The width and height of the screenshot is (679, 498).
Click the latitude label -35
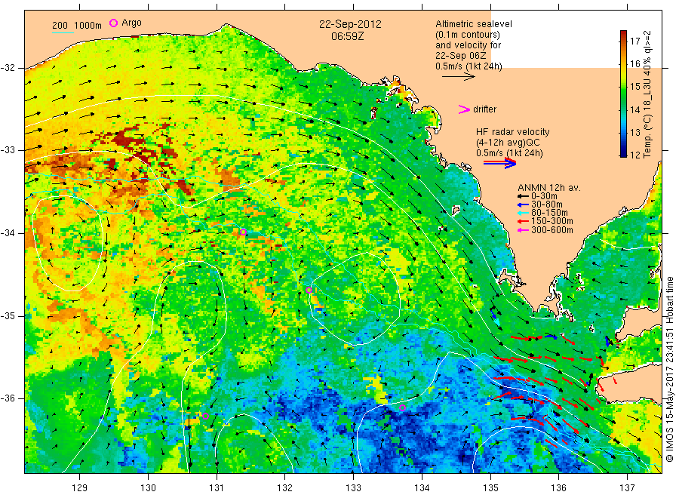[8, 315]
